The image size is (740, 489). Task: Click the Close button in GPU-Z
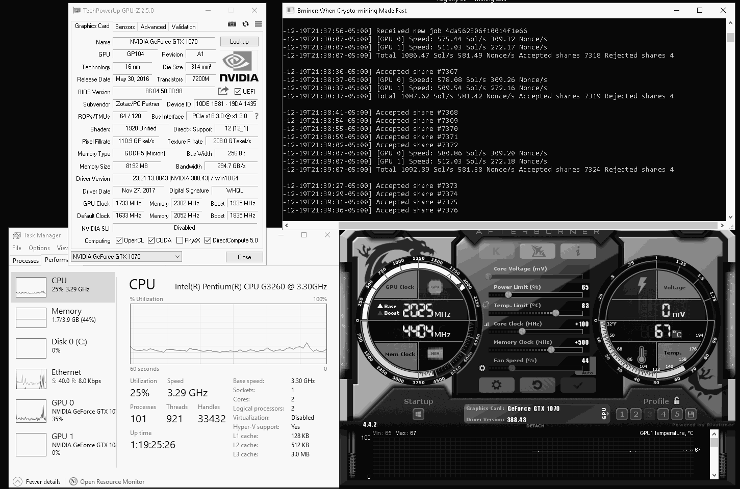(x=244, y=257)
